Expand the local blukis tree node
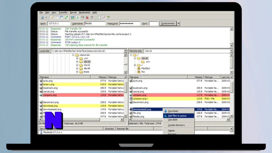 click(x=77, y=72)
